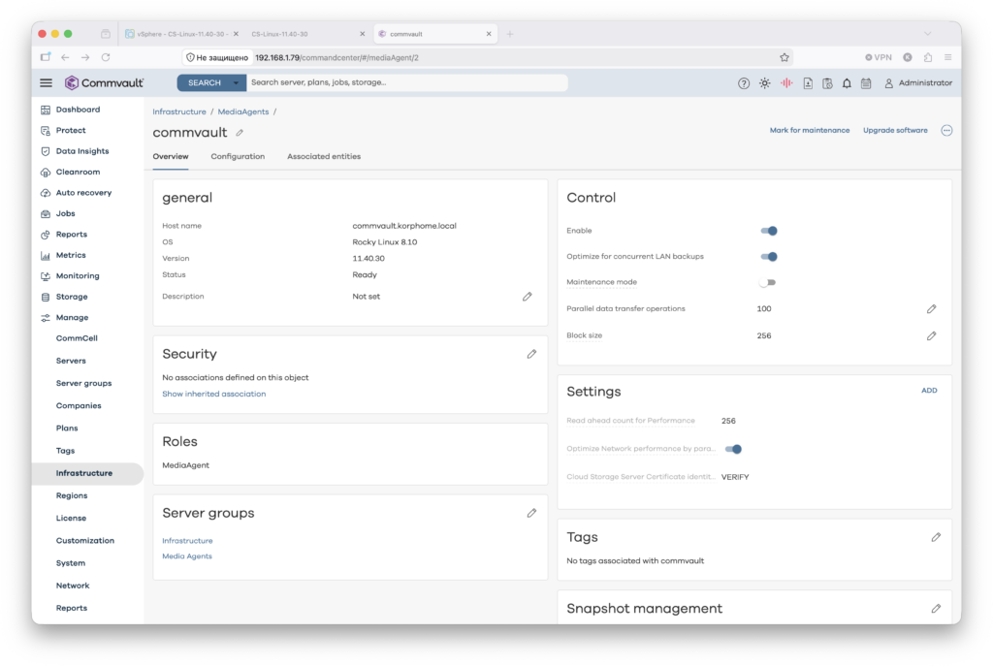This screenshot has height=666, width=993.
Task: Edit the Description field pencil
Action: point(527,297)
